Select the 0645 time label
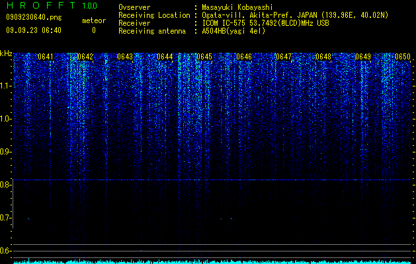The height and width of the screenshot is (264, 416). click(204, 57)
